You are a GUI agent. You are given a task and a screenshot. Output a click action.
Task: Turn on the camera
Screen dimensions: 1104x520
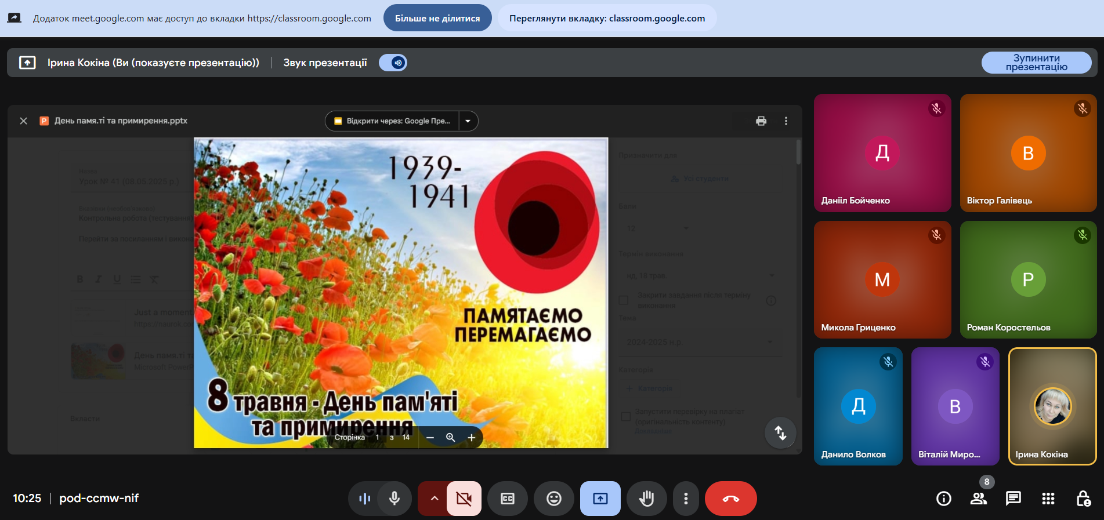(464, 499)
